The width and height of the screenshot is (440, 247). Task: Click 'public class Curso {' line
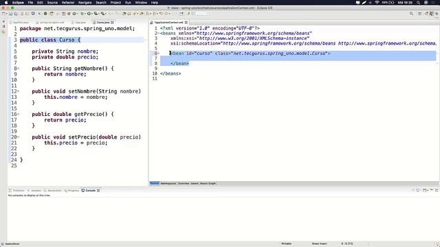[50, 40]
